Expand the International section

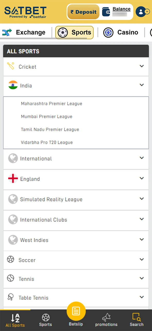coord(142,158)
